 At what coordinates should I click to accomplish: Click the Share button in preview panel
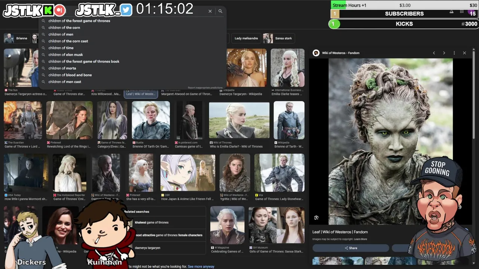coord(351,248)
